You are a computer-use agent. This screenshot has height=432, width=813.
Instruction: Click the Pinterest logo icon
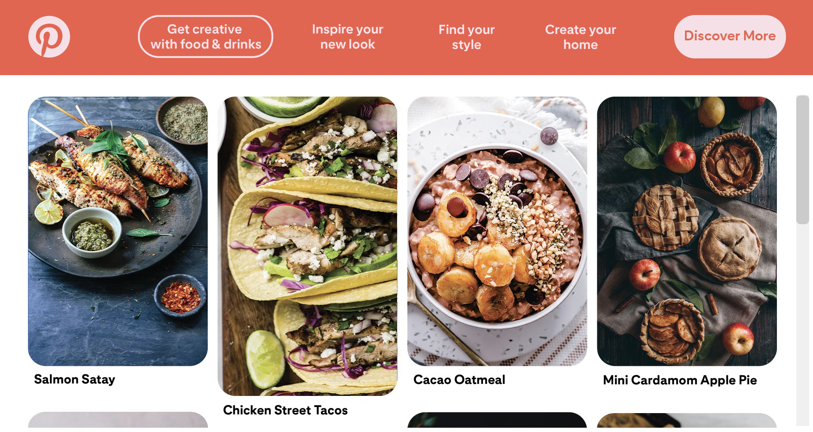tap(49, 37)
